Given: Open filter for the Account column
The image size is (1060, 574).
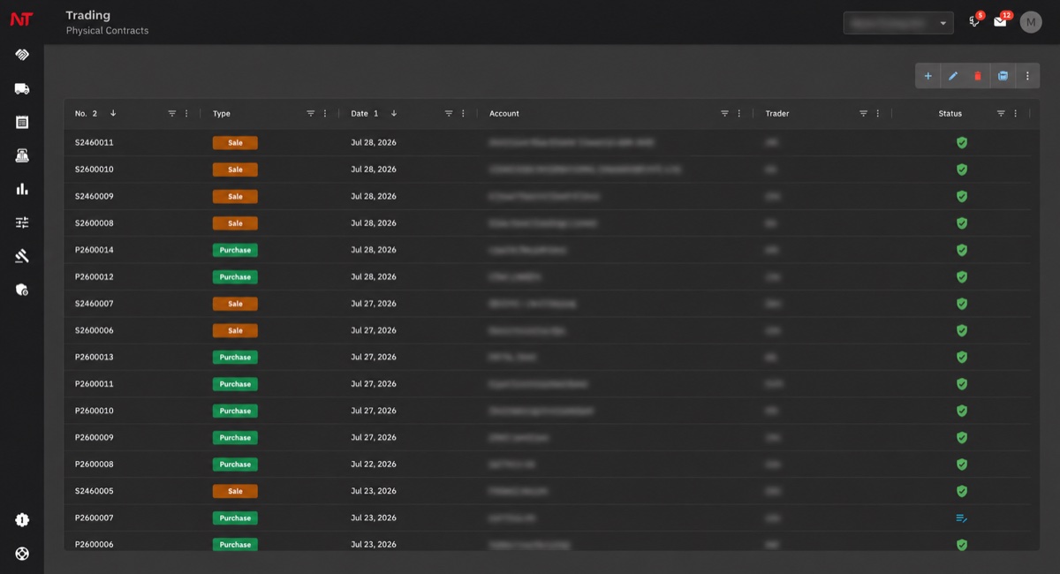Looking at the screenshot, I should (725, 113).
